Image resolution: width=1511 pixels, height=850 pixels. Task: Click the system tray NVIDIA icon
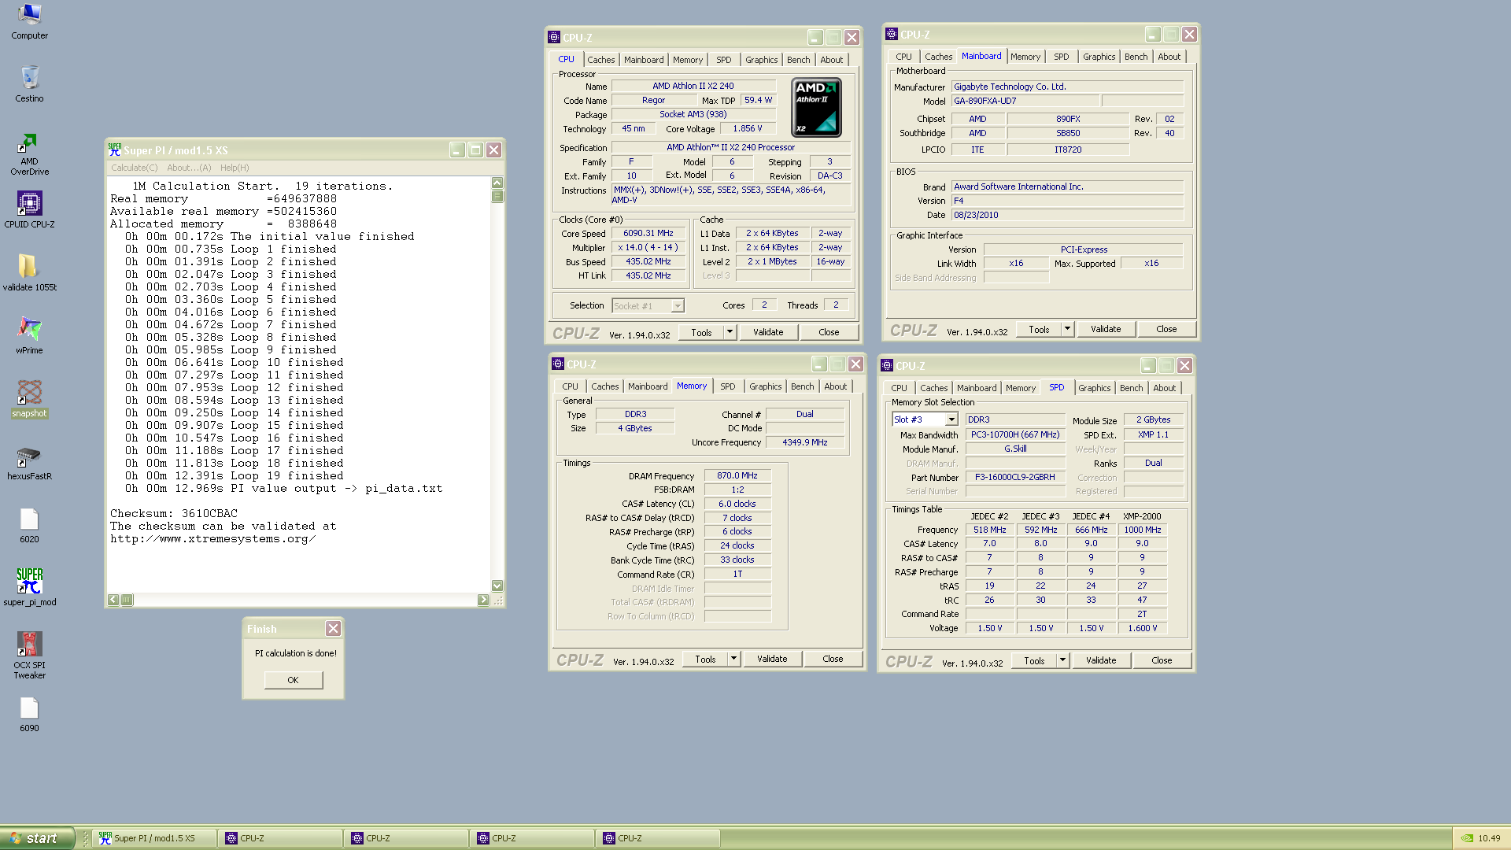(1467, 838)
